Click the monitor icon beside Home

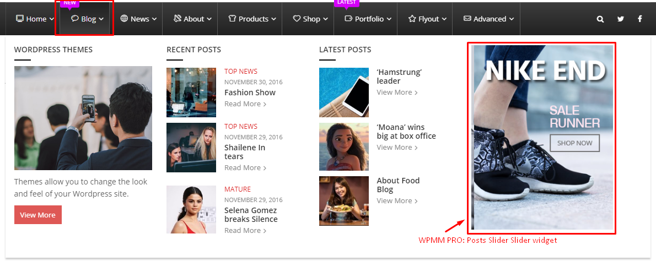[x=20, y=18]
